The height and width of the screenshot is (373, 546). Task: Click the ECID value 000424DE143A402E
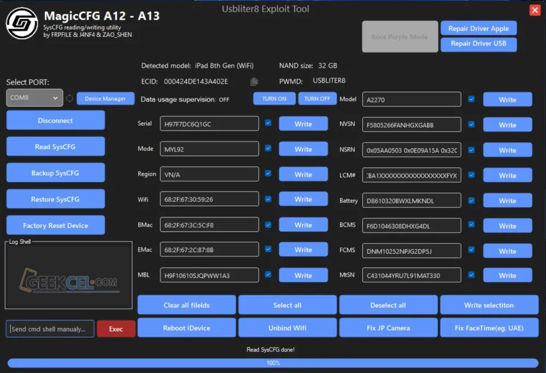tap(196, 81)
